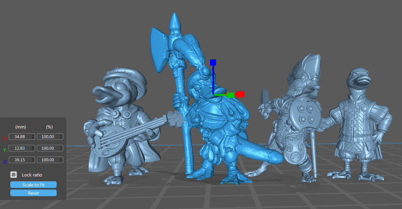Click the X size field in mm
The height and width of the screenshot is (209, 402).
[x=20, y=136]
